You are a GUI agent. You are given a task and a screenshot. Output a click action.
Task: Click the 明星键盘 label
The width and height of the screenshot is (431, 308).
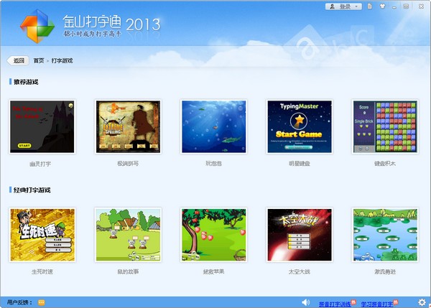coord(300,164)
